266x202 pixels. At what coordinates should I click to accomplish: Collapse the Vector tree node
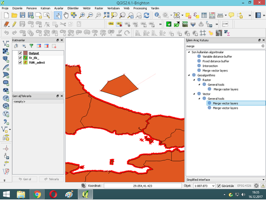194,94
